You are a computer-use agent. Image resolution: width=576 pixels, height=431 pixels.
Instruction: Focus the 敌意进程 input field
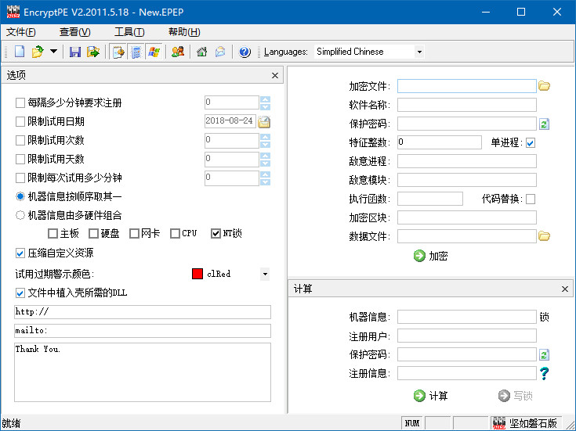click(466, 161)
